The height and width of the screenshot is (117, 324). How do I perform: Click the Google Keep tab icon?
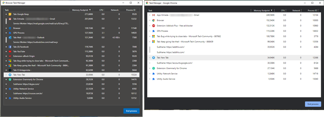pyautogui.click(x=10, y=14)
